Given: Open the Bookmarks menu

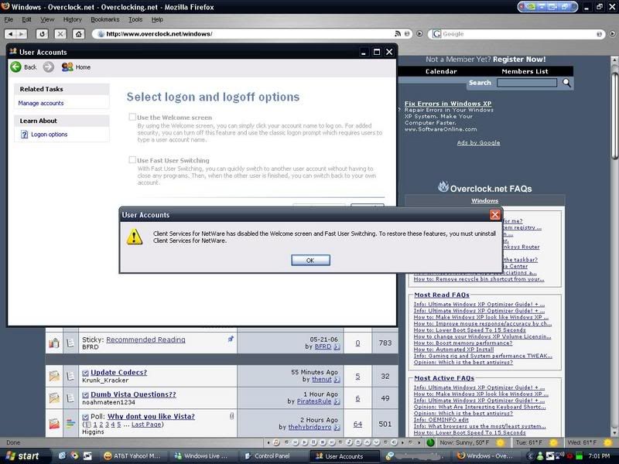Looking at the screenshot, I should pyautogui.click(x=105, y=19).
